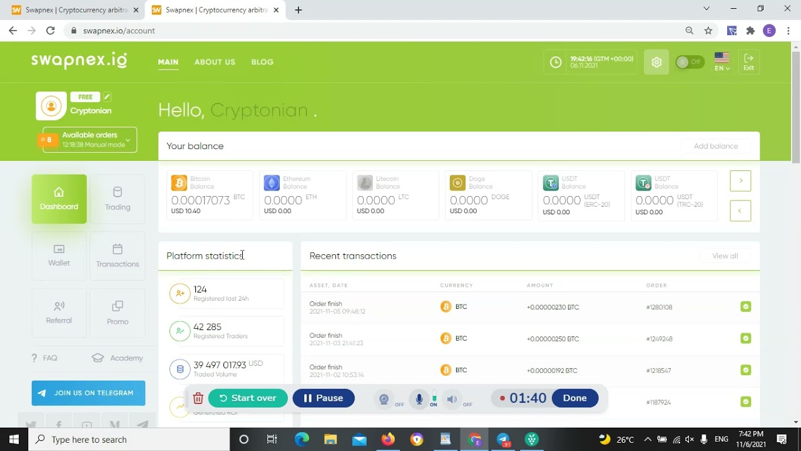Click the Registered last 24h icon
The width and height of the screenshot is (801, 451).
(180, 293)
